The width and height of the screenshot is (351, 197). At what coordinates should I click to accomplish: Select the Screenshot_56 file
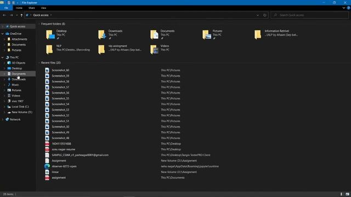[x=60, y=93]
